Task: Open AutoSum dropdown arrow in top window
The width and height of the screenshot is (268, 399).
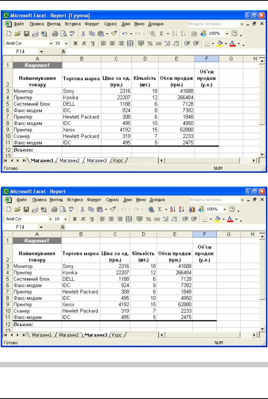Action: [168, 34]
